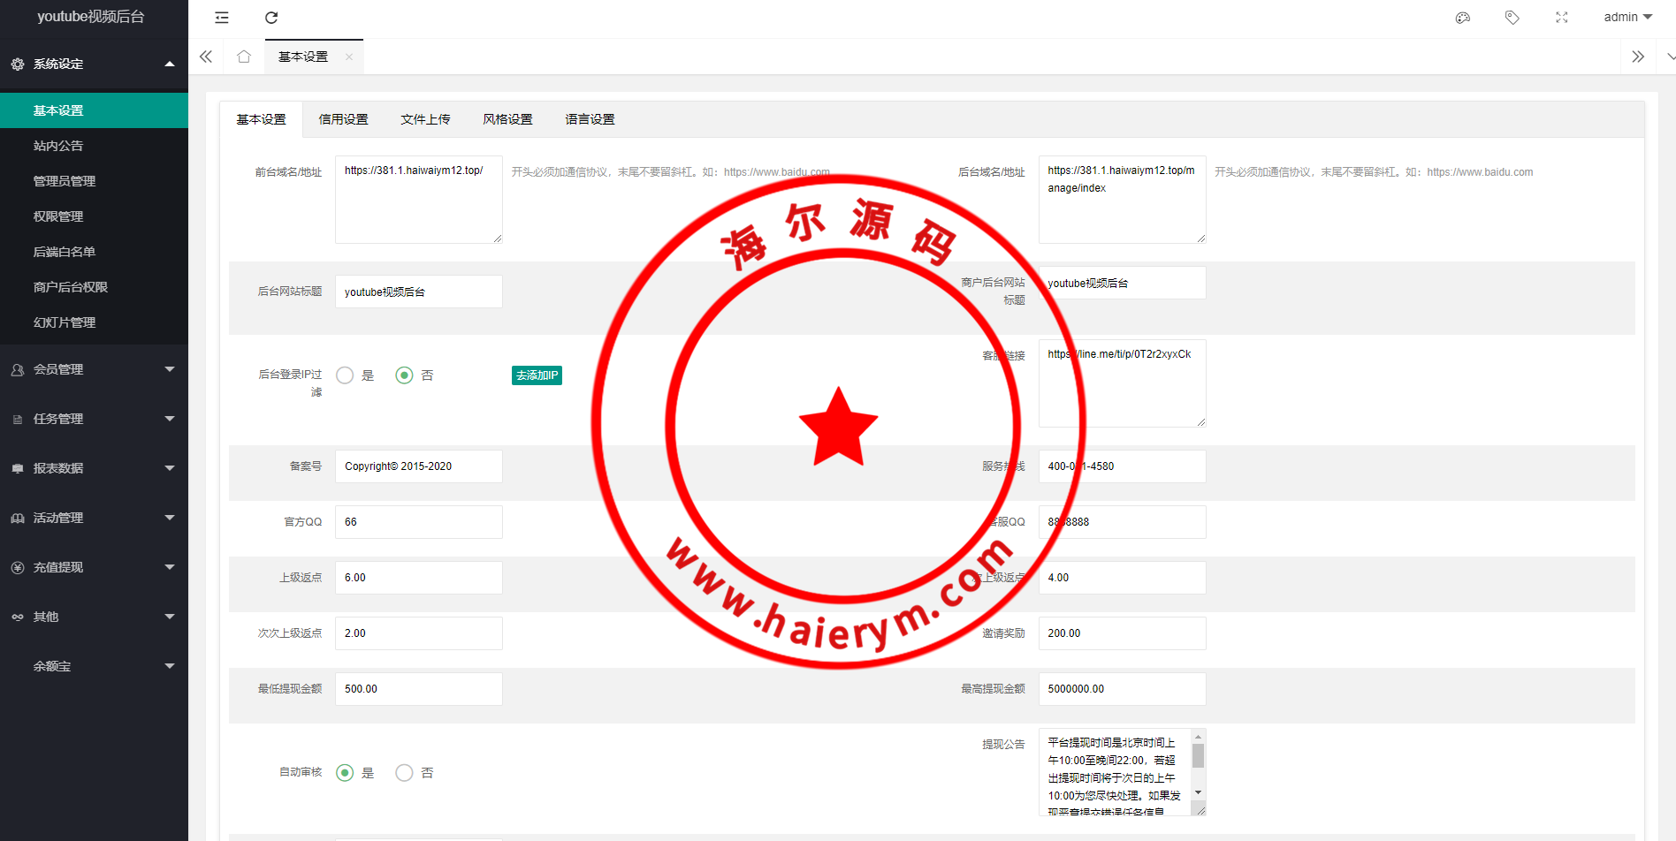
Task: Collapse the sidebar with the menu fold icon
Action: point(222,18)
